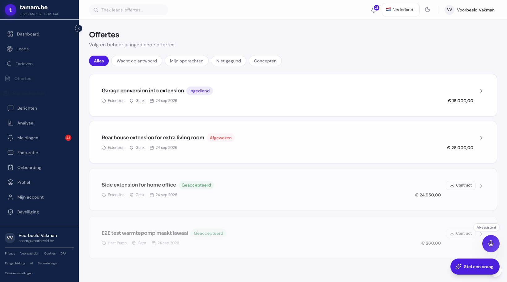Screen dimensions: 507x282
Task: Open the DPA footer link
Action: point(63,254)
